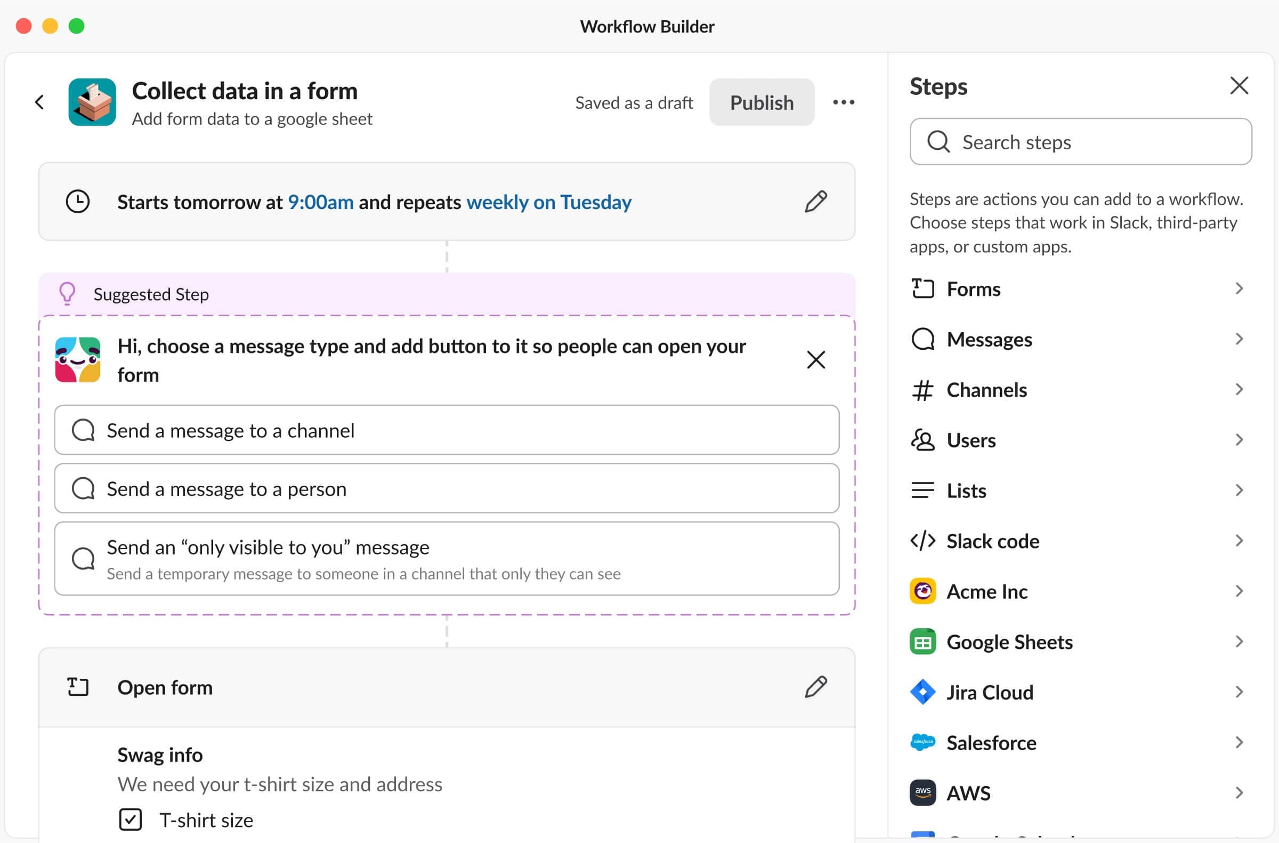Viewport: 1279px width, 843px height.
Task: Expand the Lists steps chevron
Action: [x=1239, y=491]
